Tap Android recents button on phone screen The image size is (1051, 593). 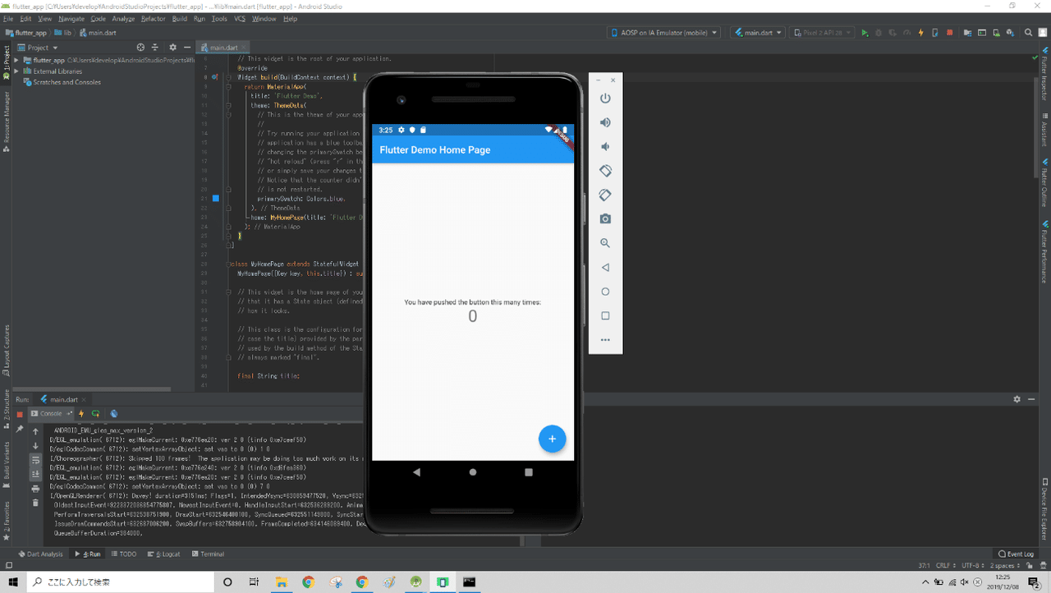[529, 472]
